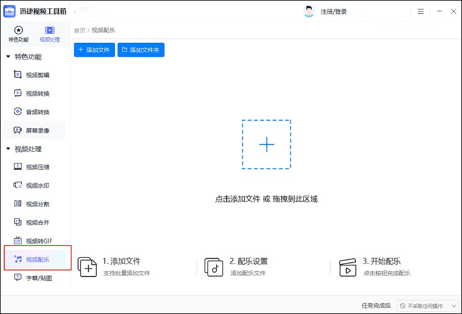Image resolution: width=462 pixels, height=314 pixels.
Task: Open the 视频剪辑 crop icon
Action: (17, 74)
